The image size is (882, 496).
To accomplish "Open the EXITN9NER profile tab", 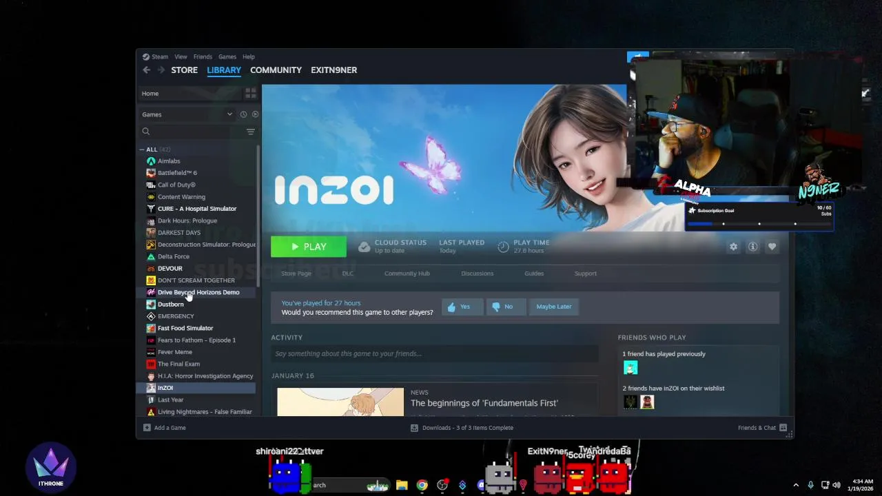I will click(334, 70).
